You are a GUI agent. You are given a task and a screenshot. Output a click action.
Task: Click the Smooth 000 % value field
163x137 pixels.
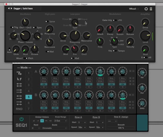[121, 128]
